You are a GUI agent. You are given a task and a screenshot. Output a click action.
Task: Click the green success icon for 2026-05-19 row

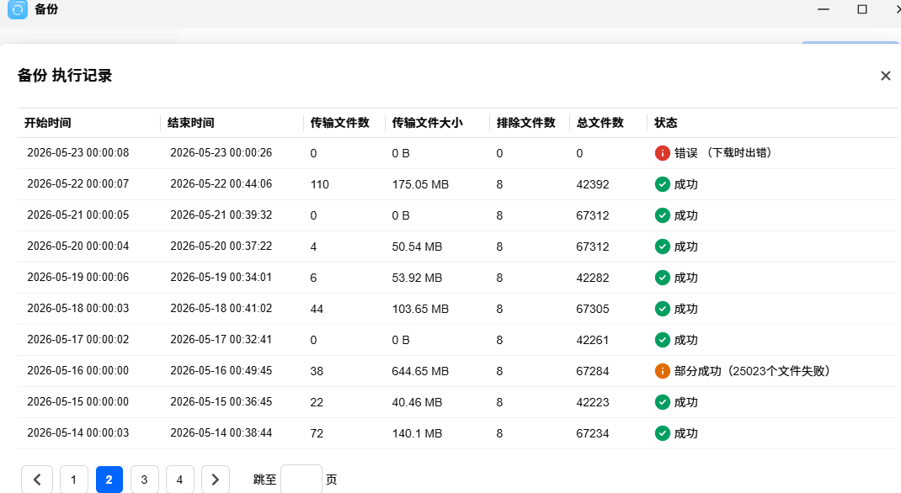point(662,278)
